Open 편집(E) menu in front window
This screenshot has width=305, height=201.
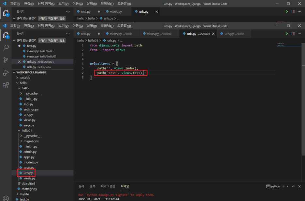[29, 26]
